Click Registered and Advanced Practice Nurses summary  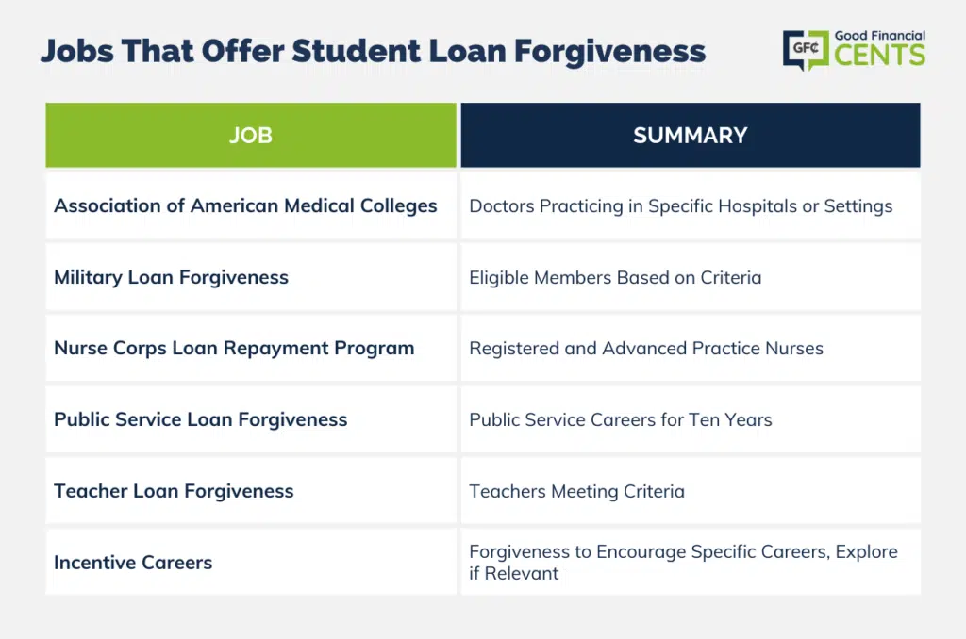click(x=646, y=349)
